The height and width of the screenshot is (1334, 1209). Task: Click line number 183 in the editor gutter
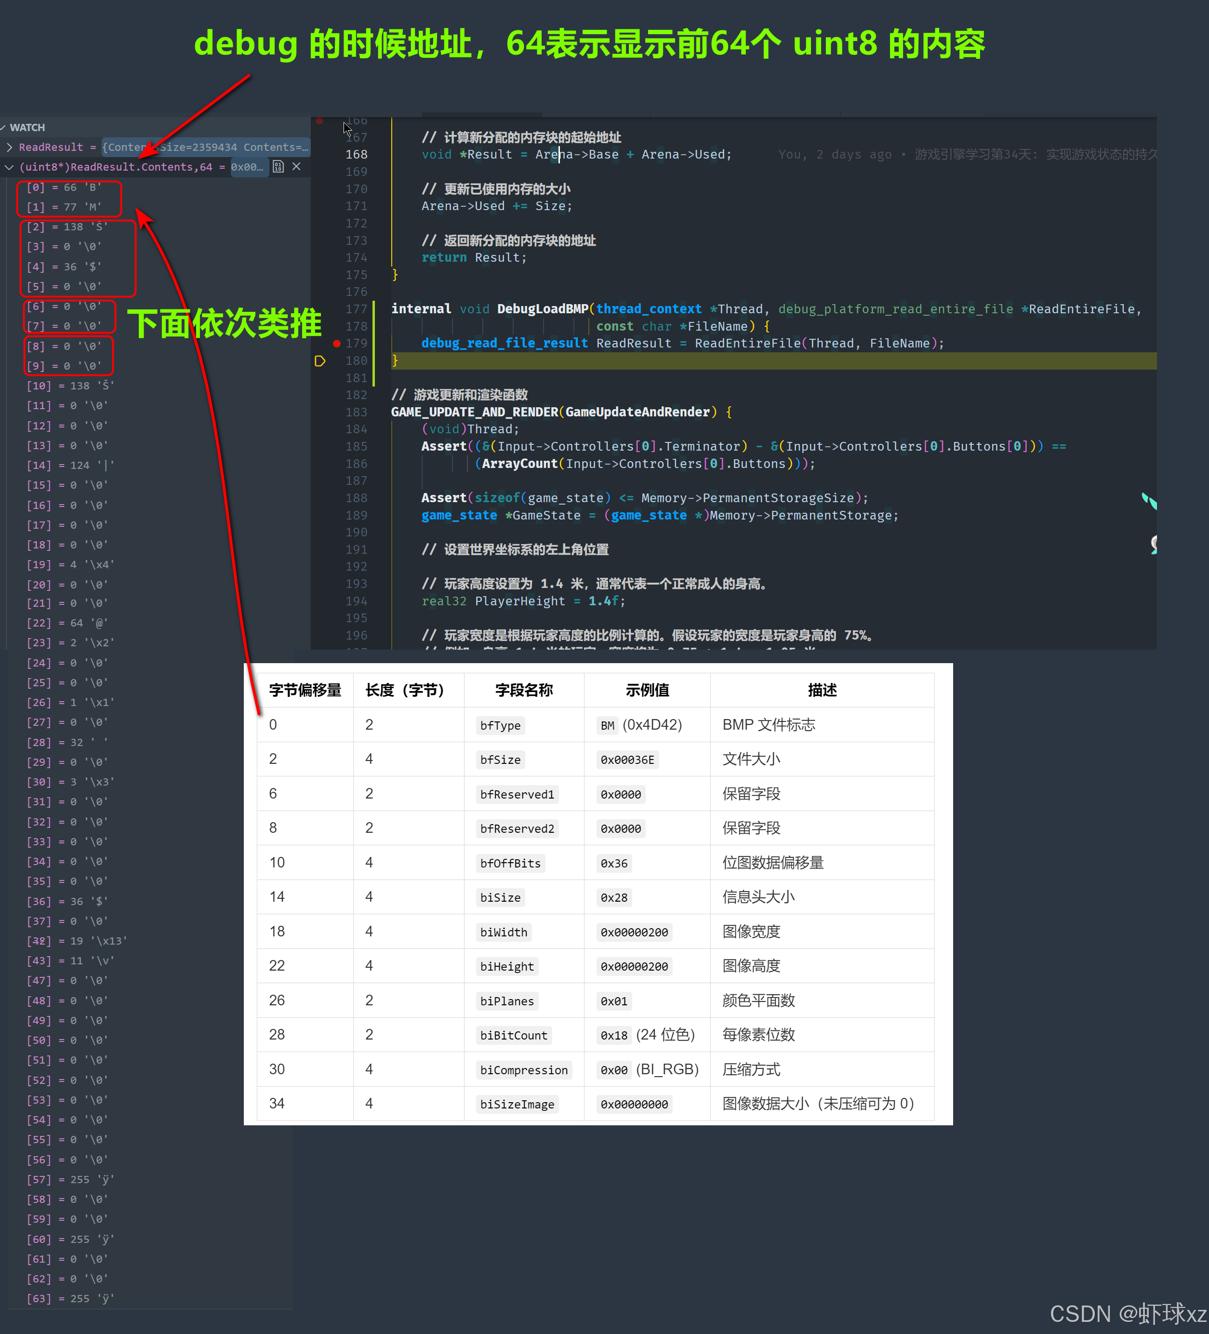(x=356, y=412)
